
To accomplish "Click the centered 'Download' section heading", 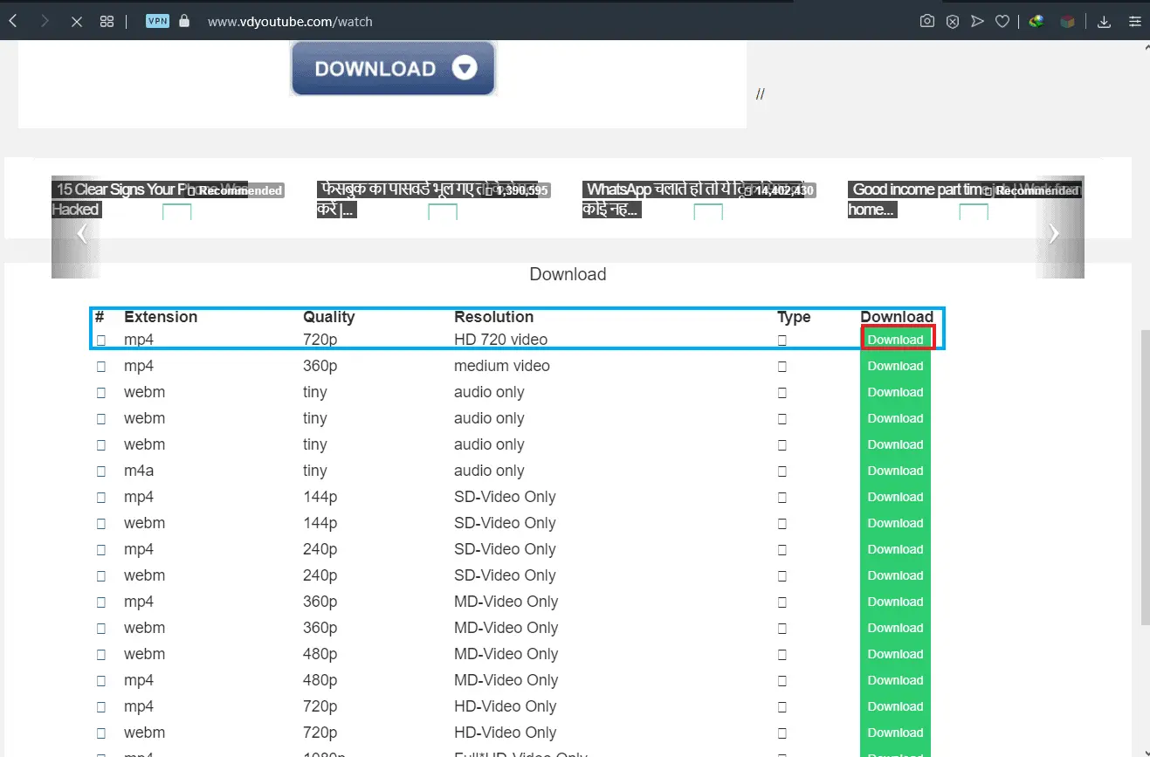I will click(x=568, y=274).
